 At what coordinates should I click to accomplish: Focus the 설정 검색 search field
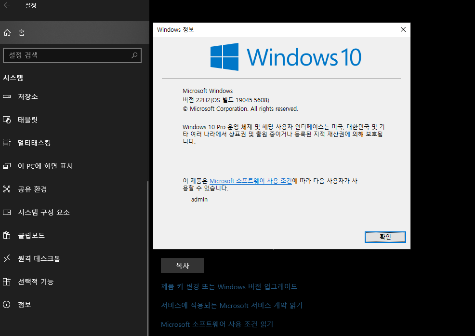tap(72, 55)
